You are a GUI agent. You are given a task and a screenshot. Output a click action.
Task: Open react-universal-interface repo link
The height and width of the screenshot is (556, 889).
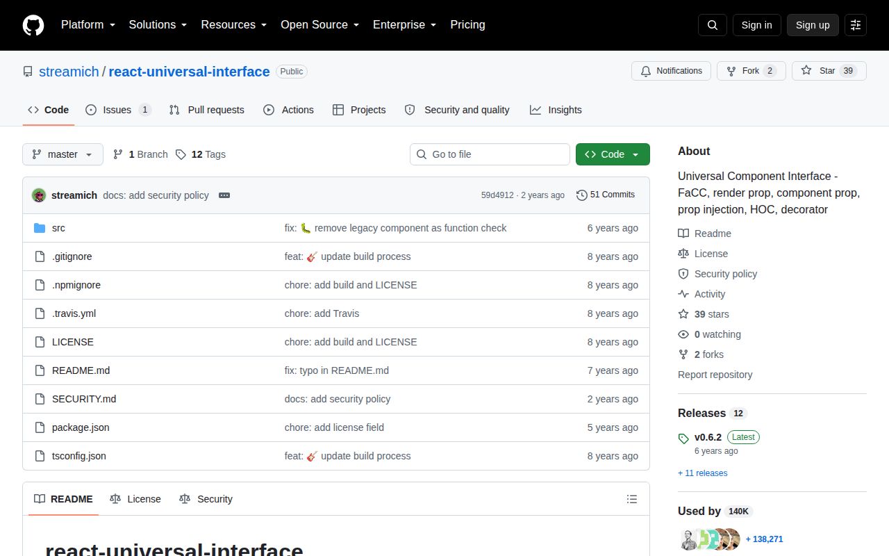[189, 72]
